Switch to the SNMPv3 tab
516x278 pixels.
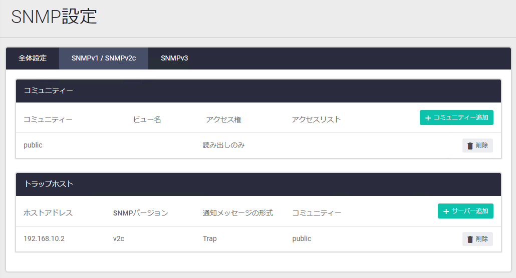[x=174, y=58]
